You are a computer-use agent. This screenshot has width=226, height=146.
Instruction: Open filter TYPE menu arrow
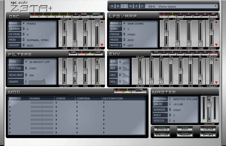coord(26,62)
